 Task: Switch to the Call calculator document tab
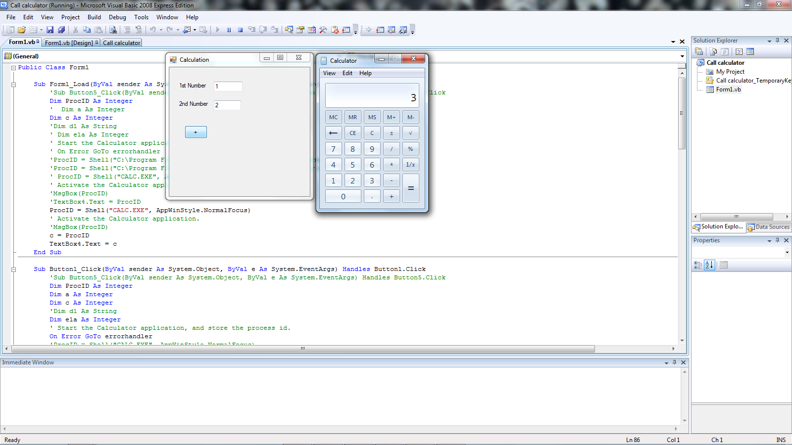click(122, 43)
